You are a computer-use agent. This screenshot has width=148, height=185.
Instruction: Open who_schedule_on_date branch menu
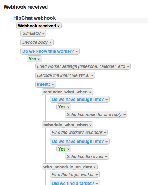point(70,167)
